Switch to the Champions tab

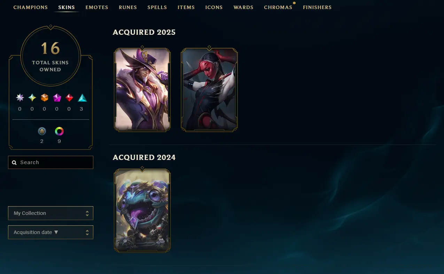31,7
